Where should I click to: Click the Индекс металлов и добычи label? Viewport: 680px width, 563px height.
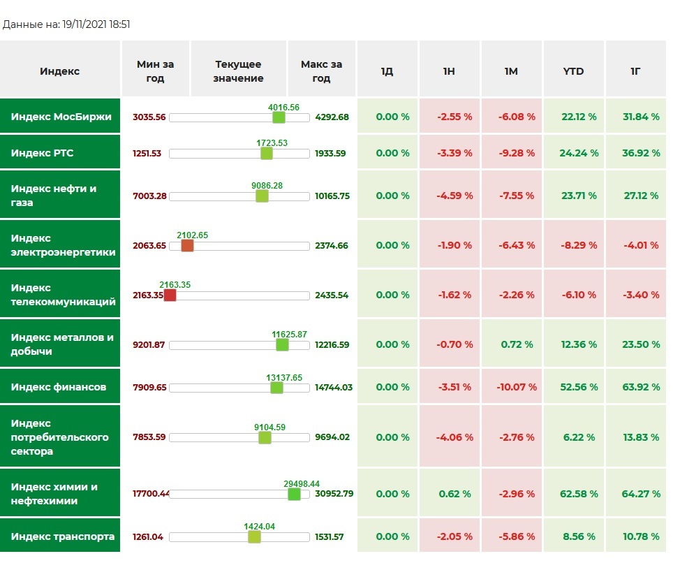[x=61, y=344]
